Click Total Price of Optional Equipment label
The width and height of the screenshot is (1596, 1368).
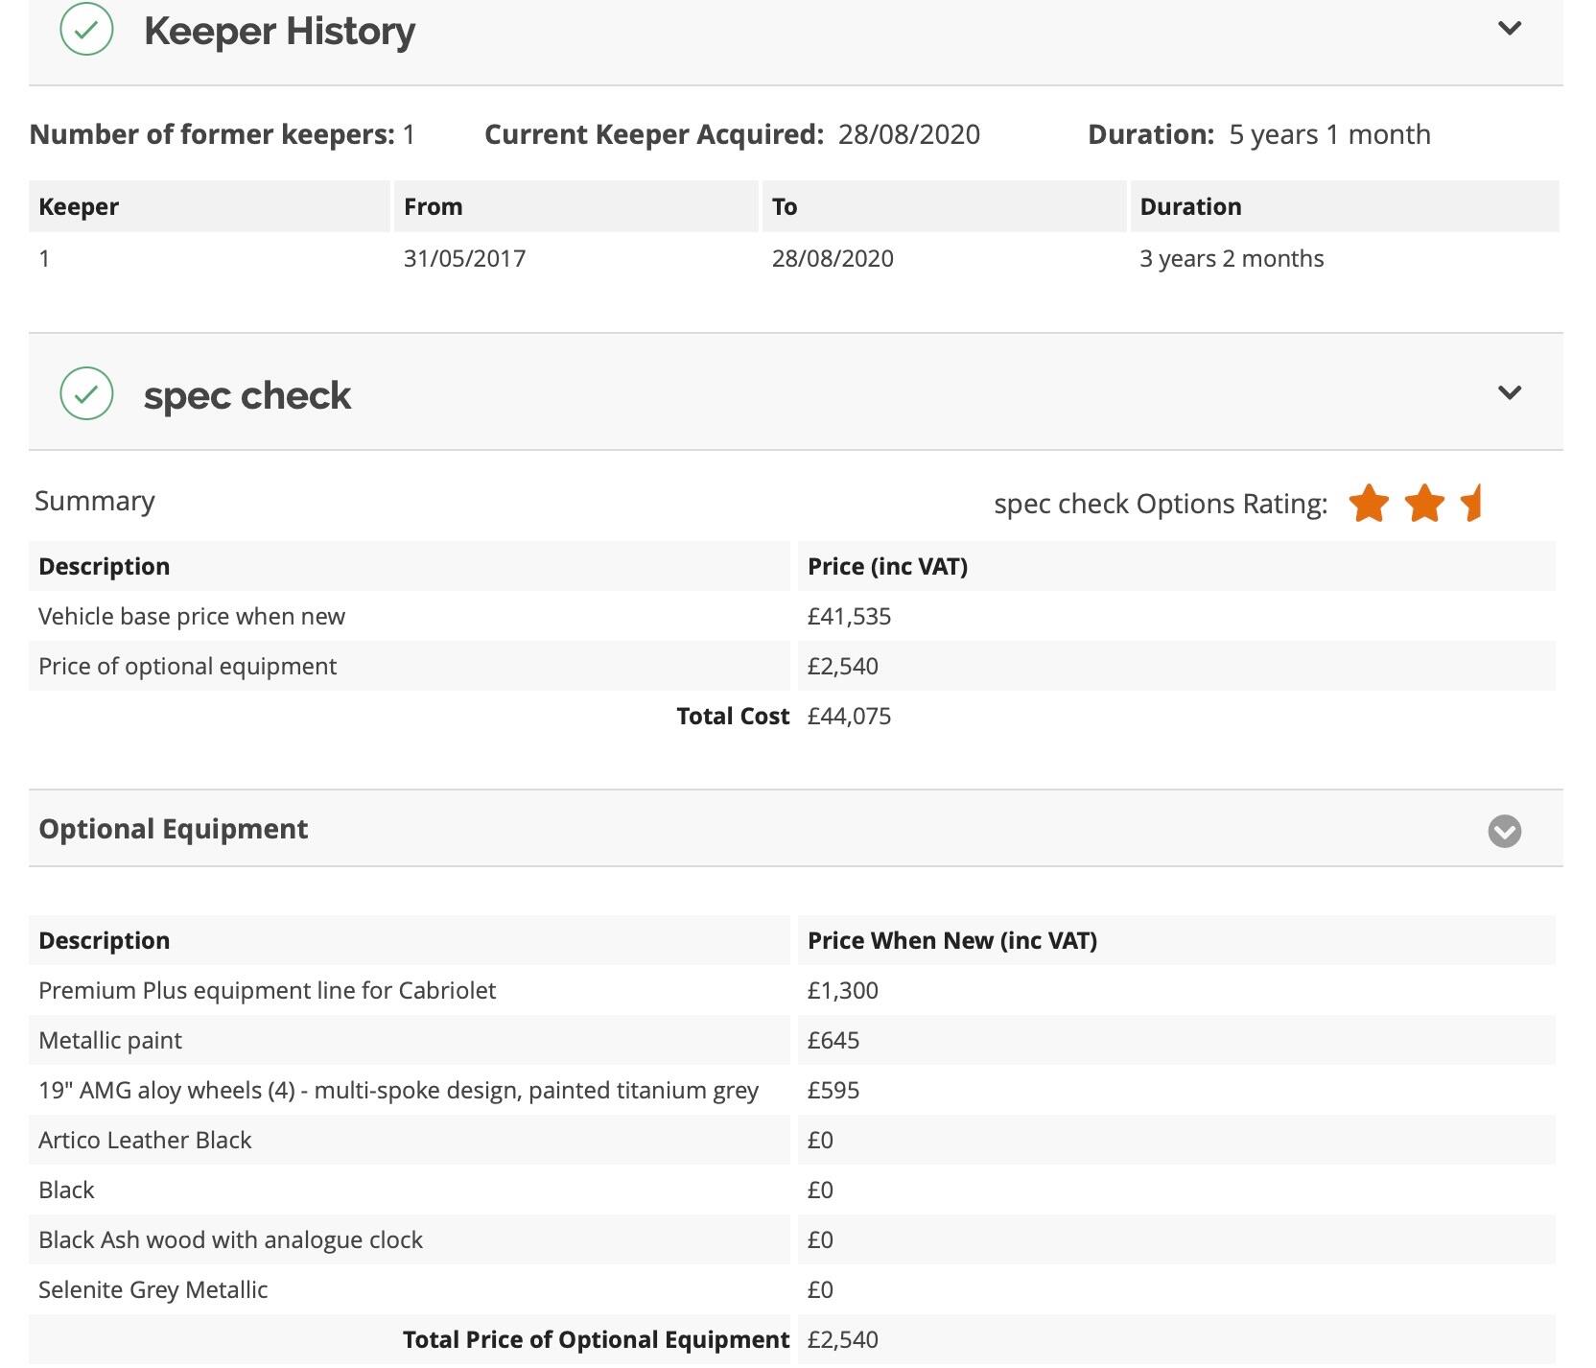(x=596, y=1339)
